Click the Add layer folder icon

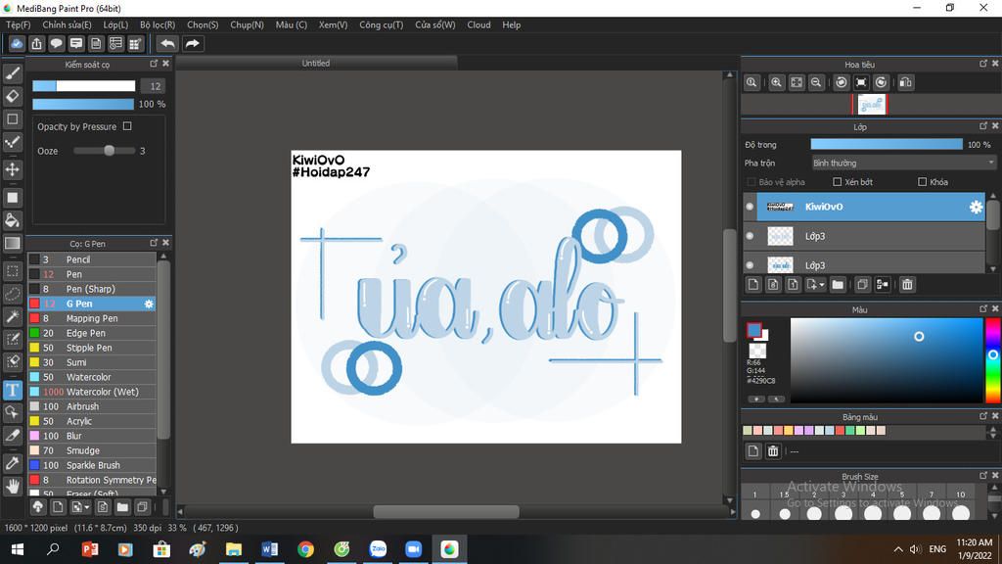838,285
